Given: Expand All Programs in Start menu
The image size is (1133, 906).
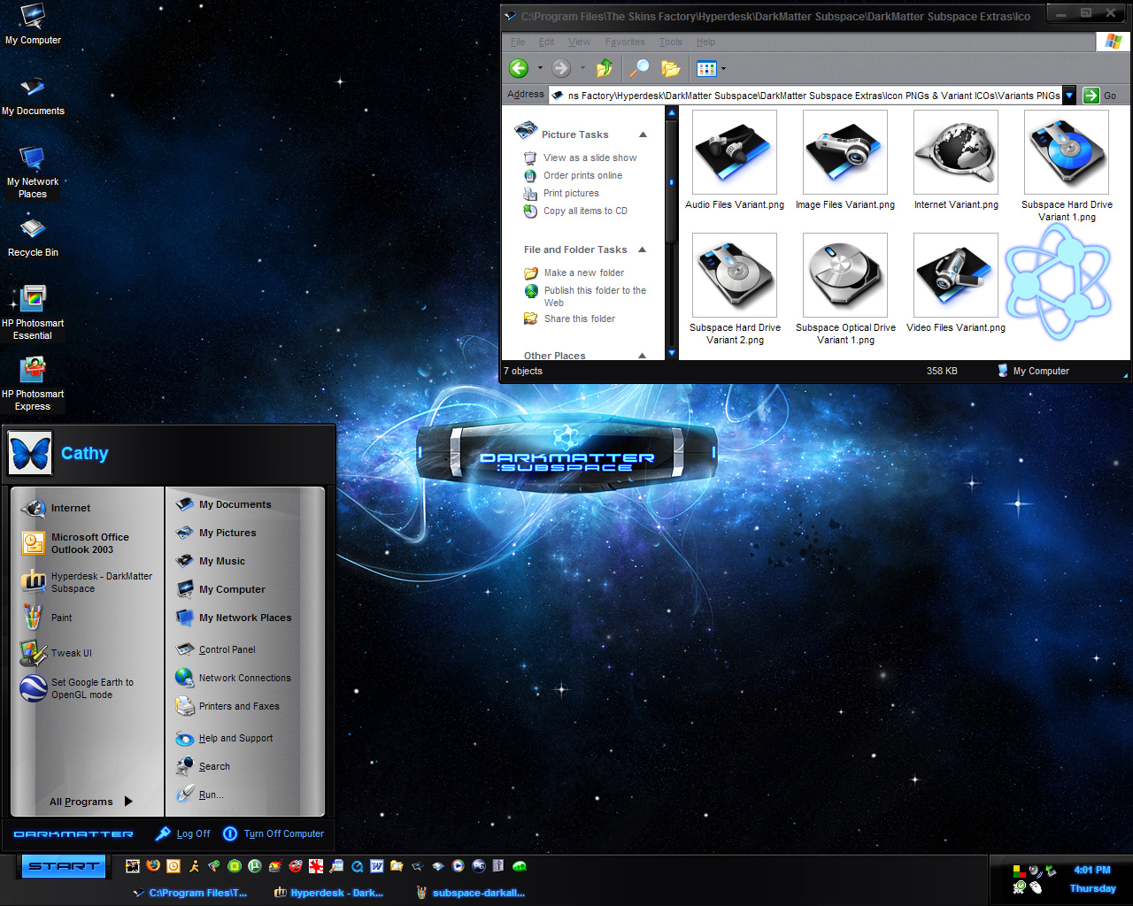Looking at the screenshot, I should click(x=91, y=802).
